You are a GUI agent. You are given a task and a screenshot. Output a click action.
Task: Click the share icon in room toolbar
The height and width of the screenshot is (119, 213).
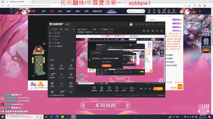[x=161, y=31]
